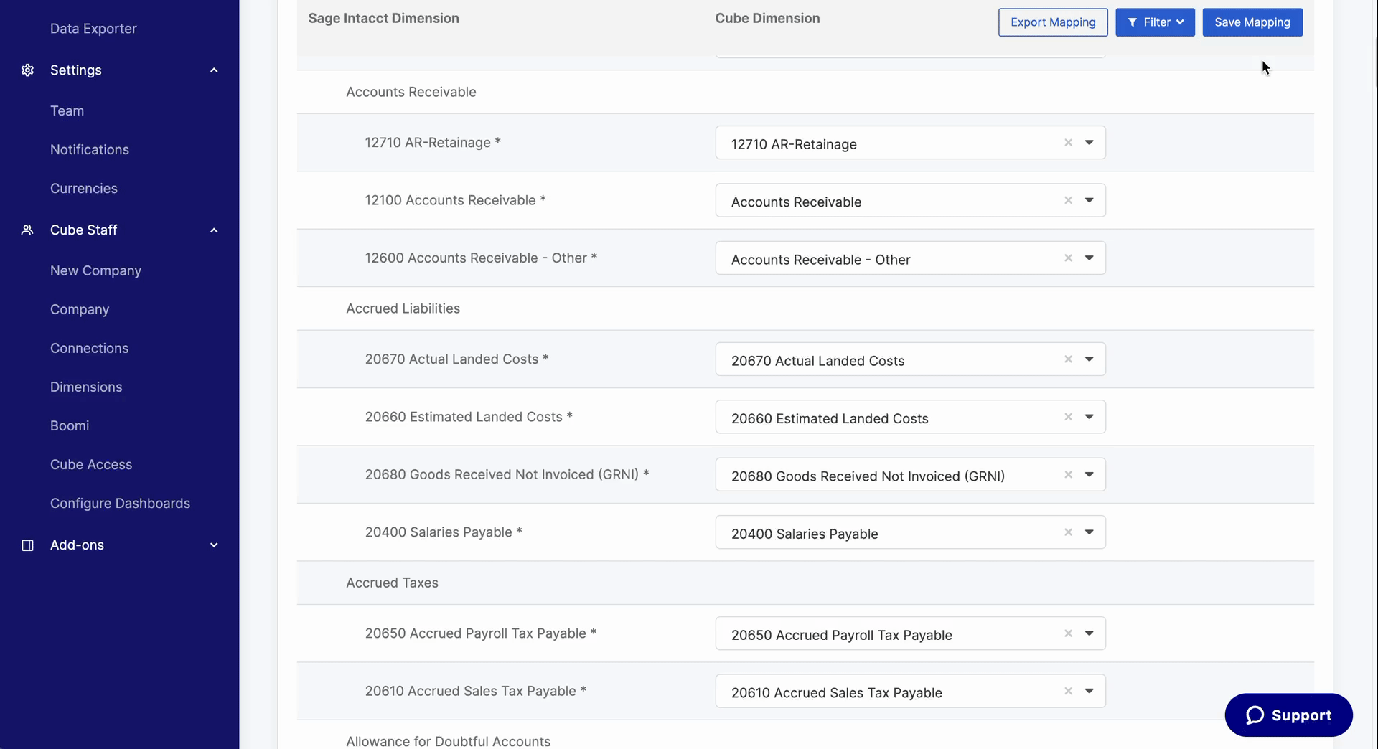Open the 20660 Estimated Landed Costs dropdown
This screenshot has width=1378, height=749.
(x=1089, y=417)
